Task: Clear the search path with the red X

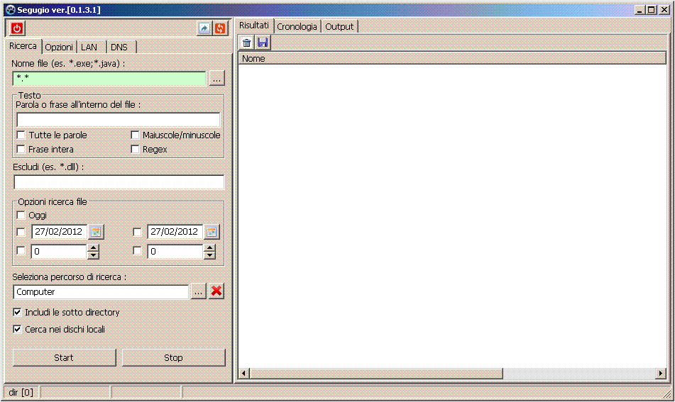Action: click(x=216, y=291)
